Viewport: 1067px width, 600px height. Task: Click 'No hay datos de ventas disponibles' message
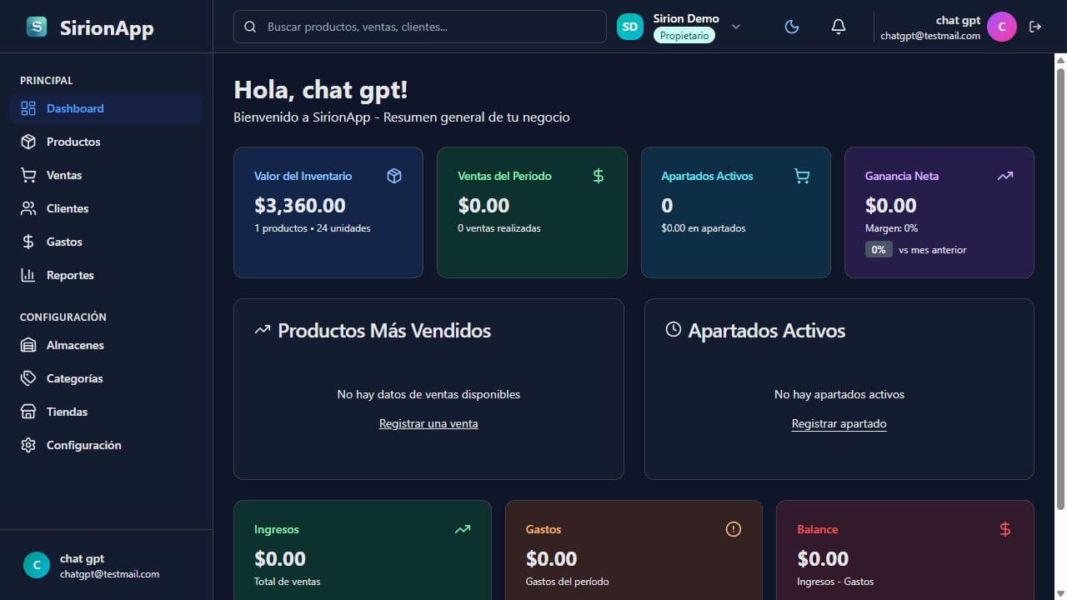click(x=428, y=394)
